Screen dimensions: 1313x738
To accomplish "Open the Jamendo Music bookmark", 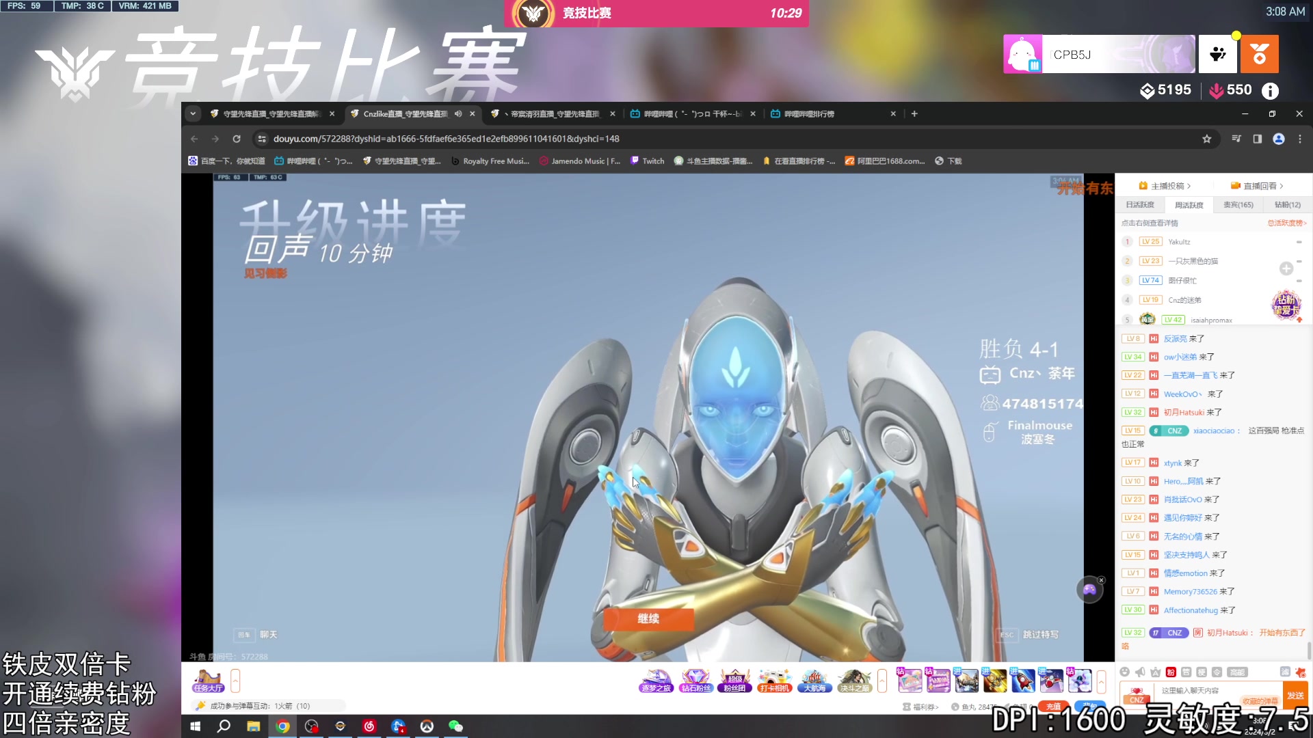I will click(x=579, y=161).
